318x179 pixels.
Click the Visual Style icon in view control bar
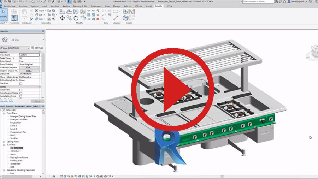(65, 177)
